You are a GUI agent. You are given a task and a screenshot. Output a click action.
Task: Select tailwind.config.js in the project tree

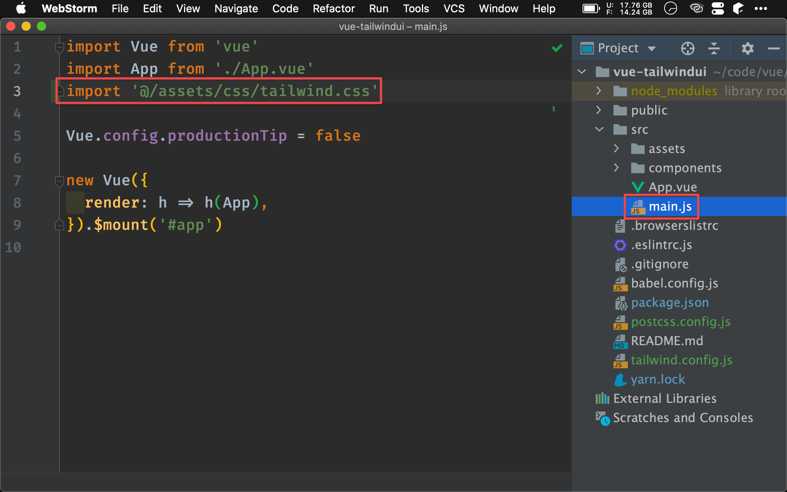coord(681,360)
